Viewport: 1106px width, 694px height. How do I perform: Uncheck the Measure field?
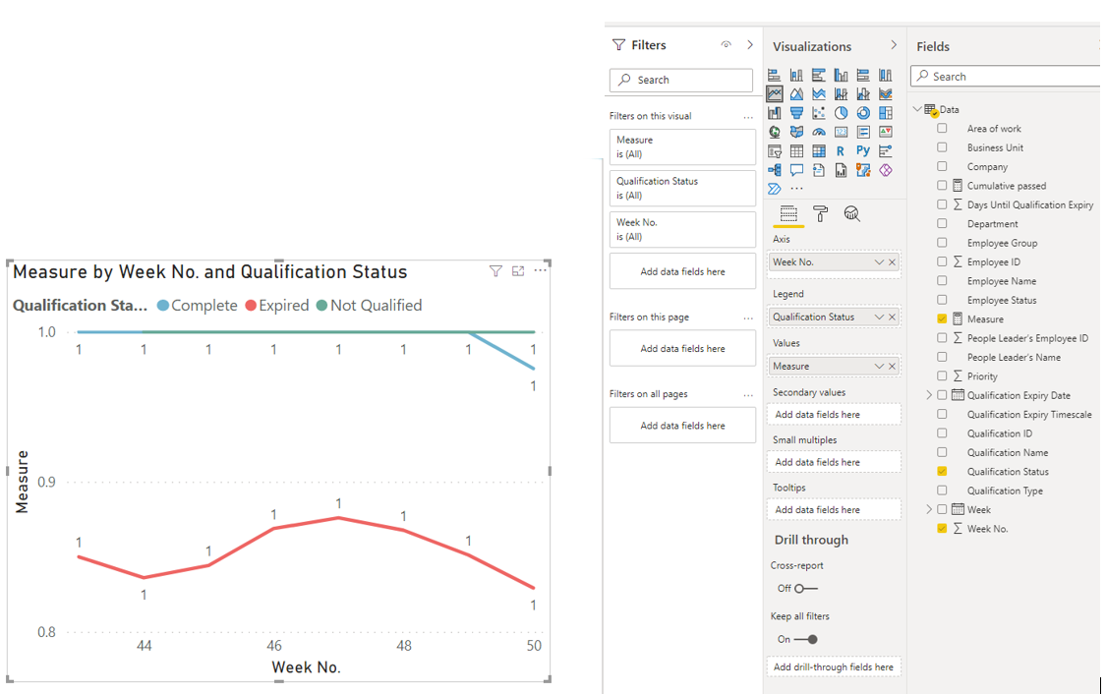(942, 318)
